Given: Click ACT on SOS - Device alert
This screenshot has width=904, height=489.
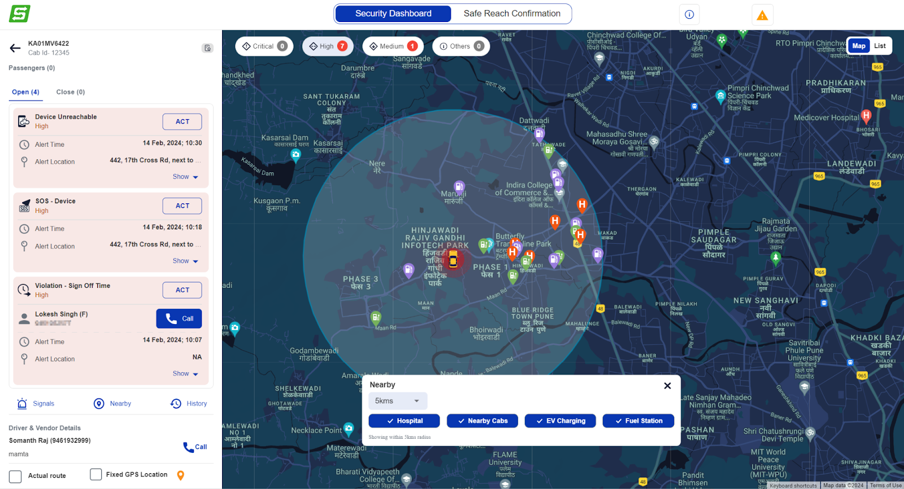Looking at the screenshot, I should coord(182,206).
